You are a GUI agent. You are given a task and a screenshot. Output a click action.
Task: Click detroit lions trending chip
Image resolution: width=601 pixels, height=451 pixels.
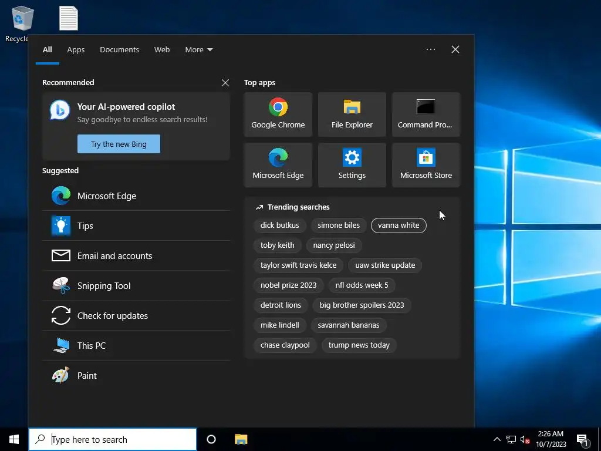pos(281,305)
